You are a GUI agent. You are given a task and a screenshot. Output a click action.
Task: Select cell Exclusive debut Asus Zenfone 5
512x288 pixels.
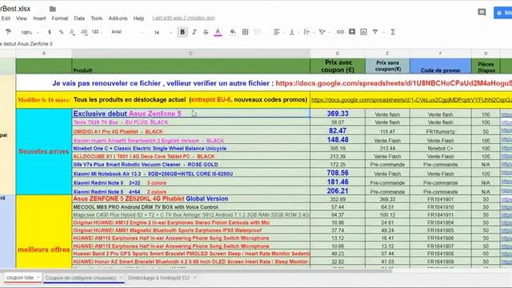point(191,114)
